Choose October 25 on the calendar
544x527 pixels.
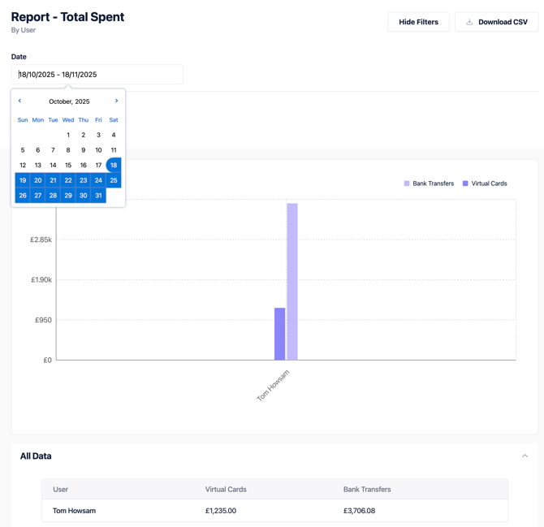tap(114, 180)
